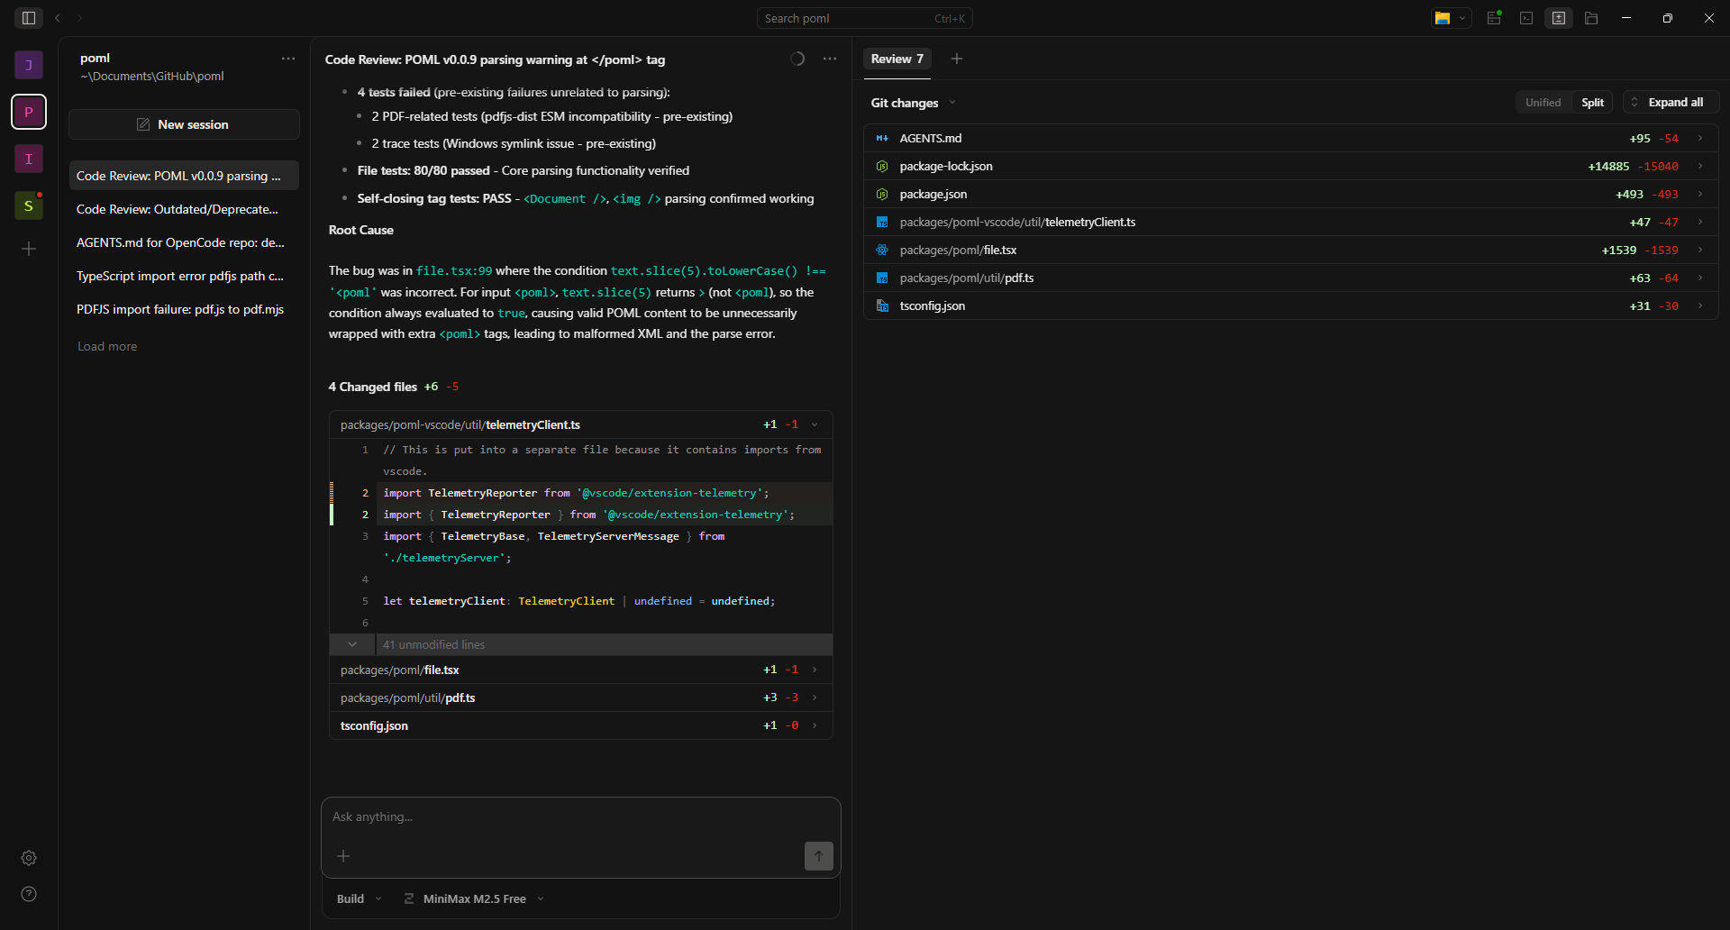Expand package.json in Git changes

1291,194
